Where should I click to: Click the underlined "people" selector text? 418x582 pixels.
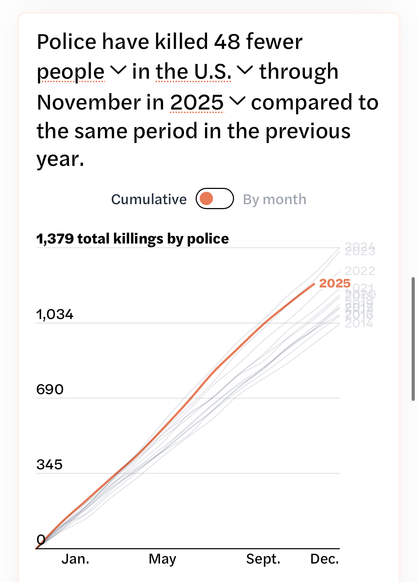(71, 72)
